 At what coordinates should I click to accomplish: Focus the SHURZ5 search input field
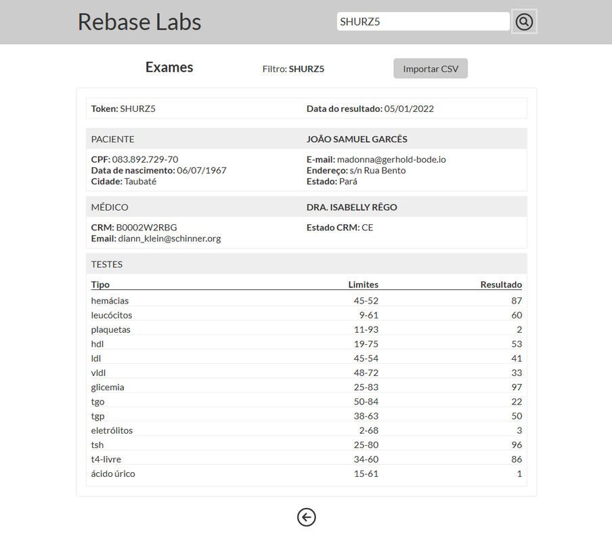(424, 22)
